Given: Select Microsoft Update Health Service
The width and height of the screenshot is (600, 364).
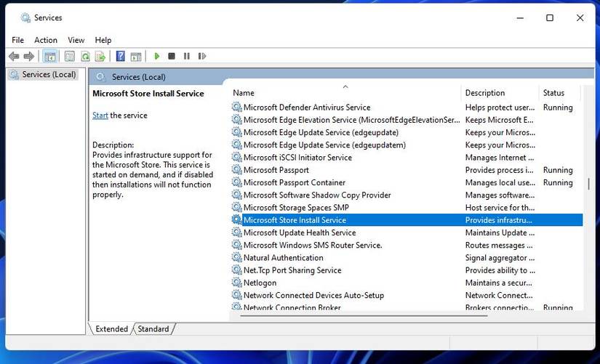Looking at the screenshot, I should point(300,232).
